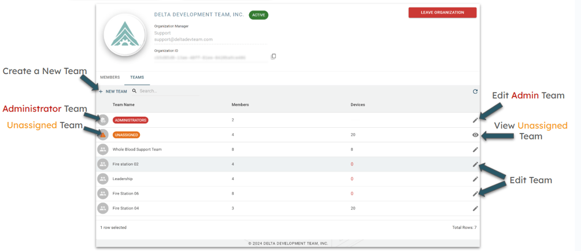Copy the Organization ID with copy icon
This screenshot has height=251, width=581.
coord(273,56)
